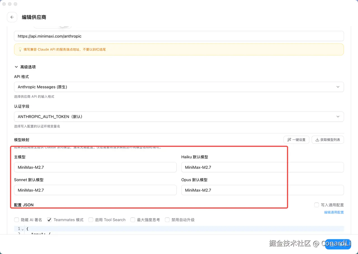Image resolution: width=358 pixels, height=254 pixels.
Task: Click the 一键设置 button
Action: click(296, 140)
